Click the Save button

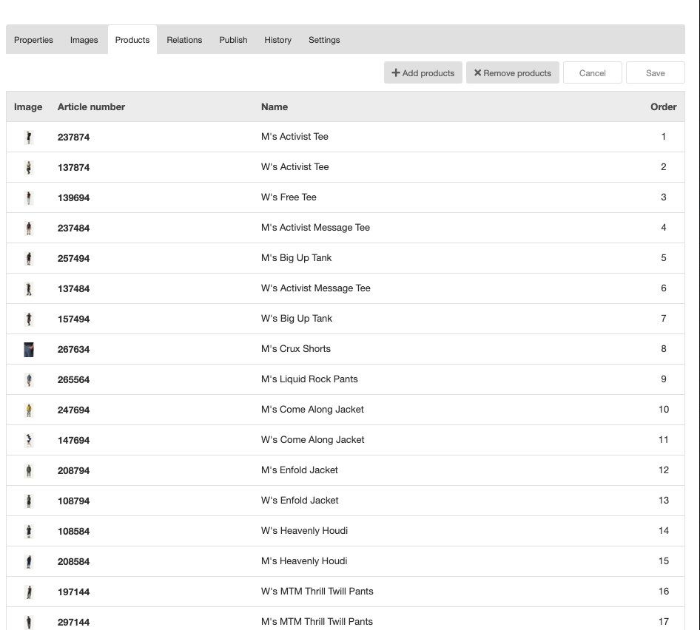tap(655, 73)
